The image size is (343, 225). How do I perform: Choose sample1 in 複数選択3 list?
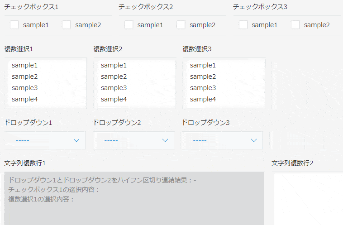point(203,65)
